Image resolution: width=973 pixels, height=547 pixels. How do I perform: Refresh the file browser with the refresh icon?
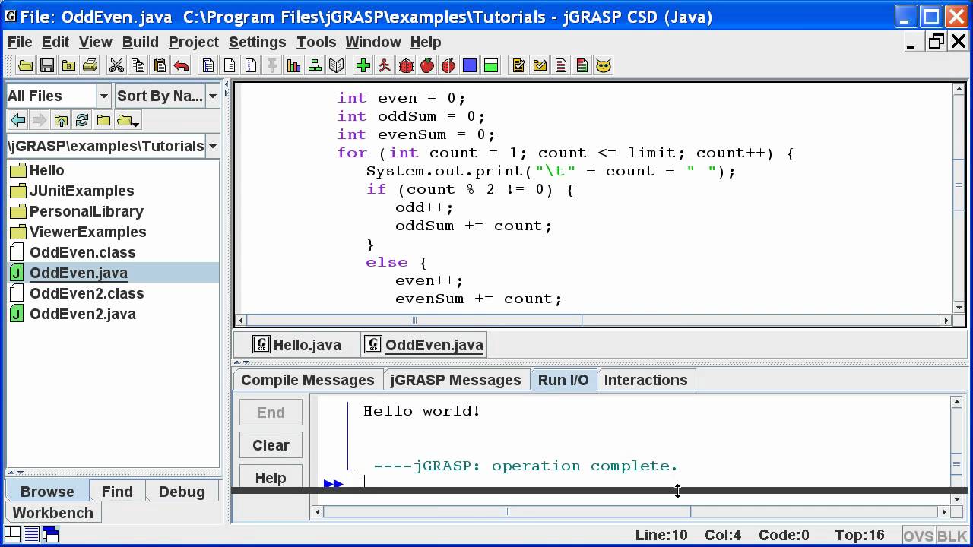82,120
